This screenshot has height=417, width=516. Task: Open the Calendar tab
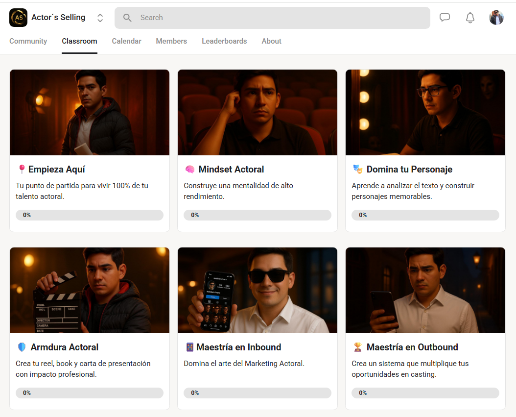tap(126, 41)
